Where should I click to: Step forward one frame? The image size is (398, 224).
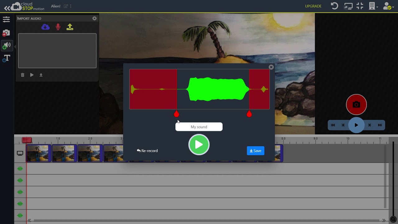coord(370,125)
